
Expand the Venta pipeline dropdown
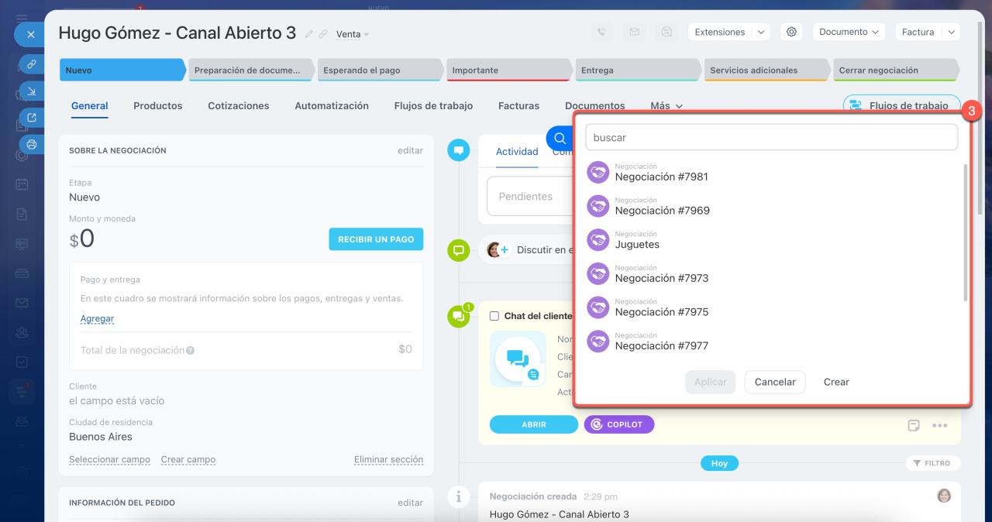pos(353,34)
